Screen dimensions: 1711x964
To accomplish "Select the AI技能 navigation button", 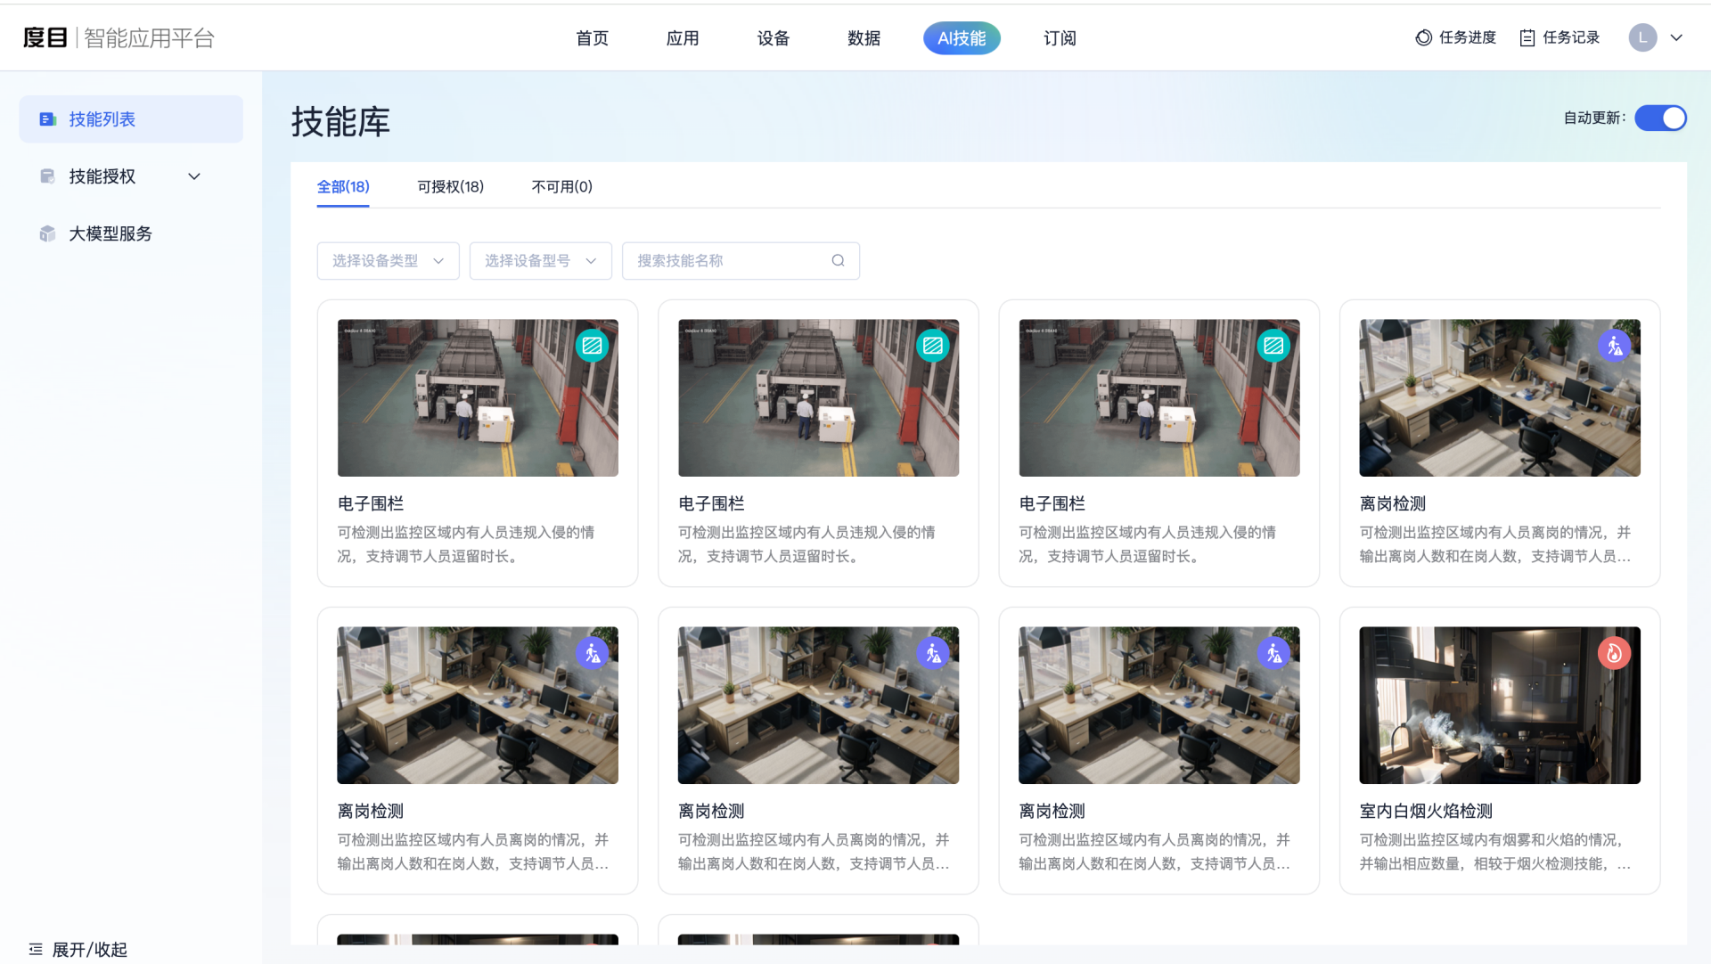I will coord(962,37).
